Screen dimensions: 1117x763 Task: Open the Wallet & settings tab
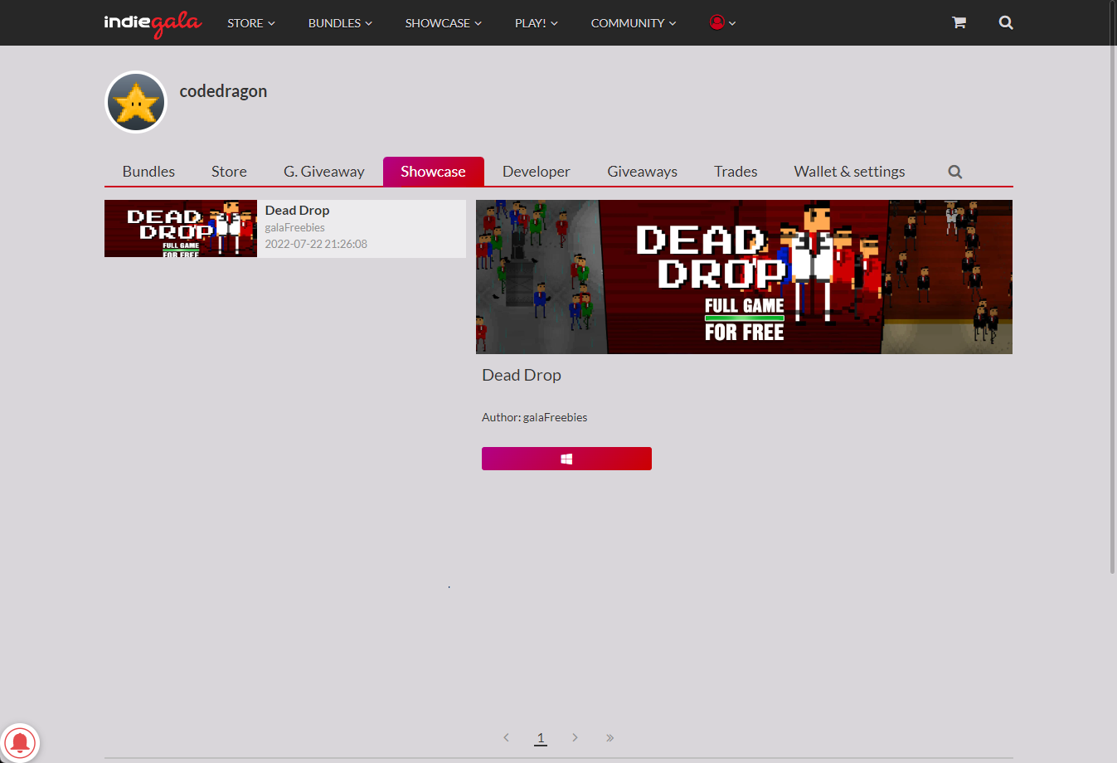pos(849,172)
